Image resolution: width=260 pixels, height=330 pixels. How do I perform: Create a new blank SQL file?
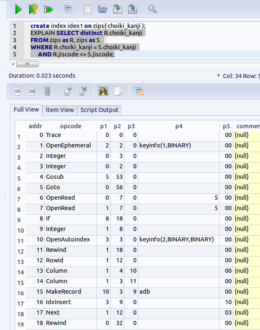(x=88, y=10)
